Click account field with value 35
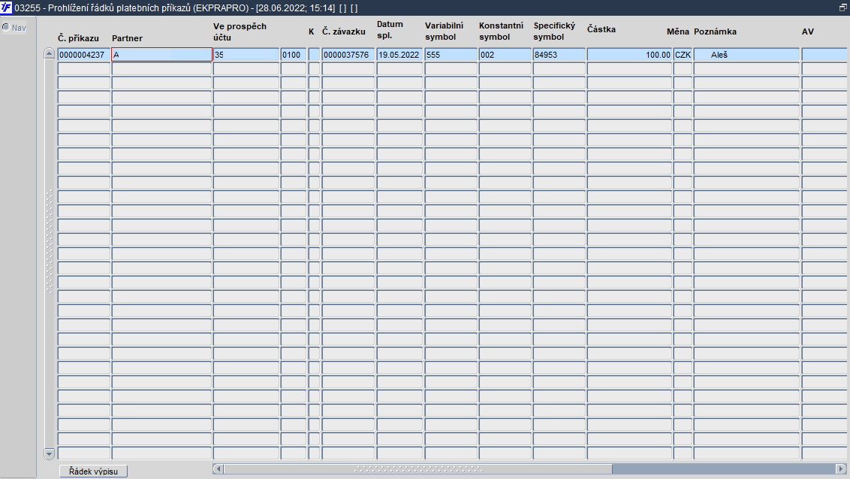Screen dimensions: 850x479 pos(246,55)
